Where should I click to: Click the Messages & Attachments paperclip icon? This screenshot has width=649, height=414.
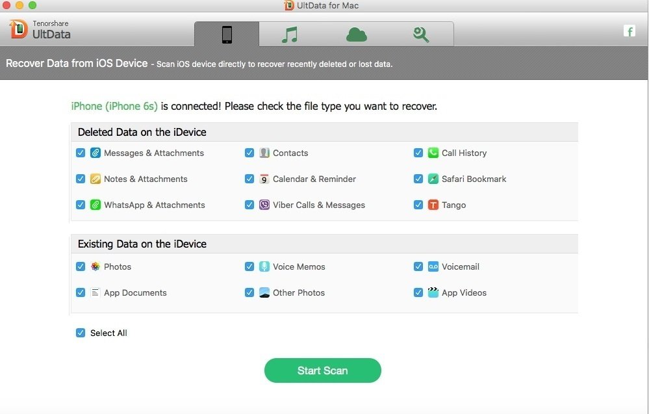[x=95, y=153]
